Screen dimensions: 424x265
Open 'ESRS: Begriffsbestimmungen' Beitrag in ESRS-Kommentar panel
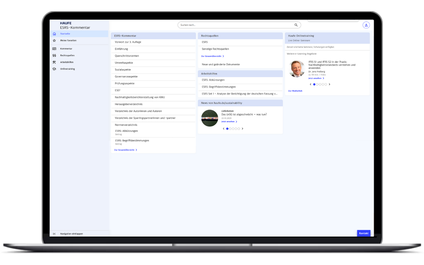coord(153,142)
